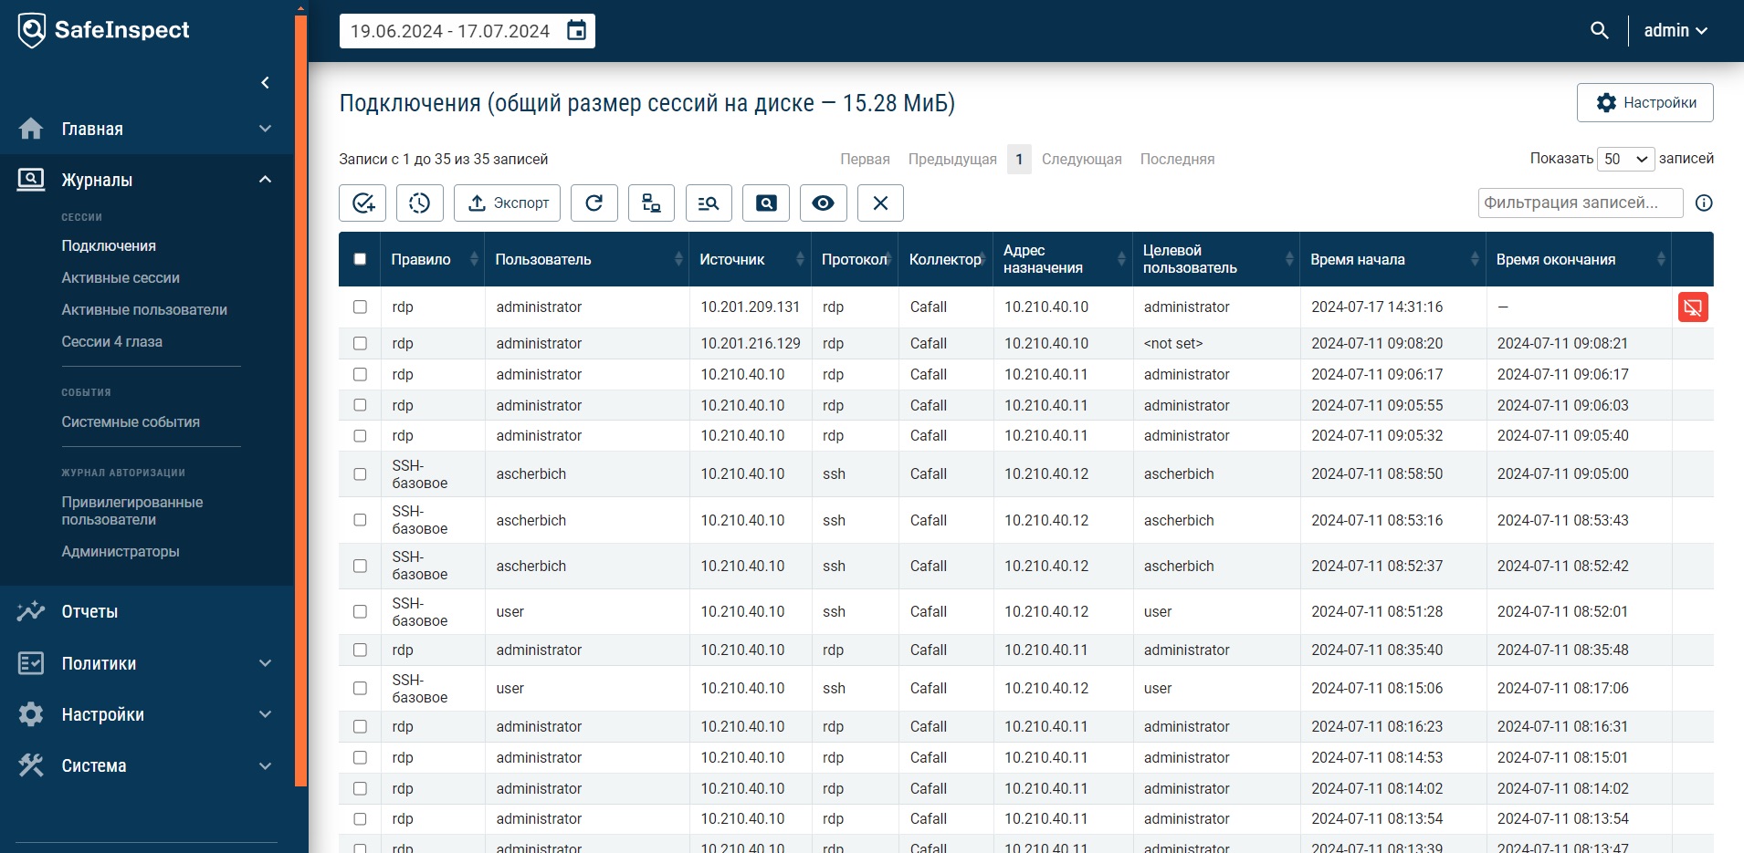1744x853 pixels.
Task: Open Системные события menu item
Action: point(131,421)
